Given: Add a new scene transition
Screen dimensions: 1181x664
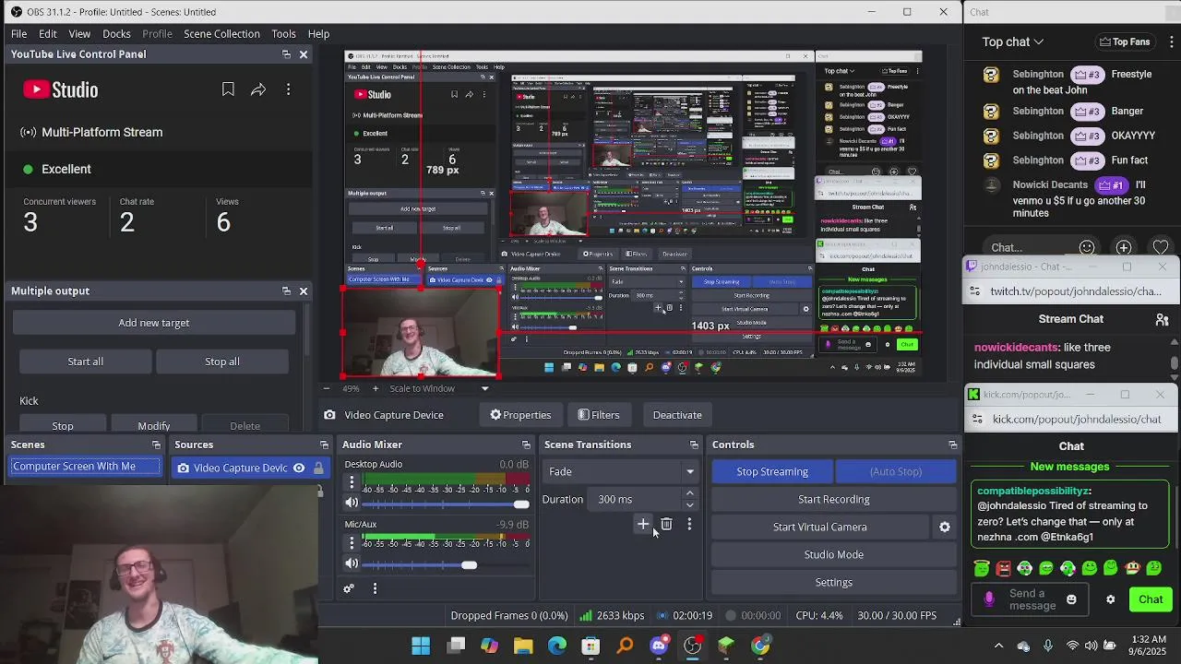Looking at the screenshot, I should pyautogui.click(x=643, y=524).
